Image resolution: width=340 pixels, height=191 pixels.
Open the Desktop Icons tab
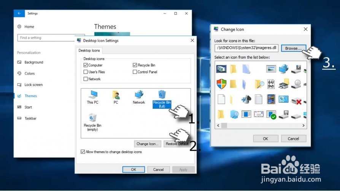point(89,50)
